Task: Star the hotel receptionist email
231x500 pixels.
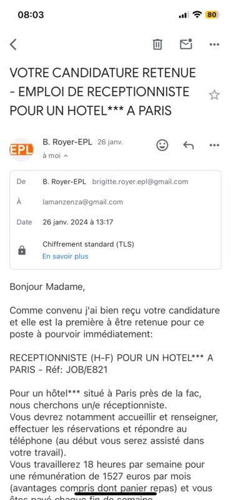Action: (x=214, y=95)
